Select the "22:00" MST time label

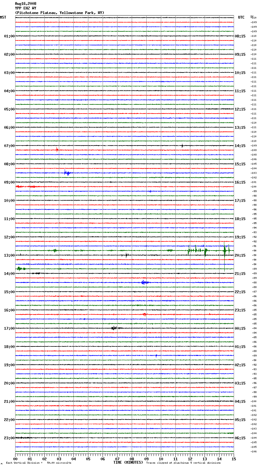(9, 420)
